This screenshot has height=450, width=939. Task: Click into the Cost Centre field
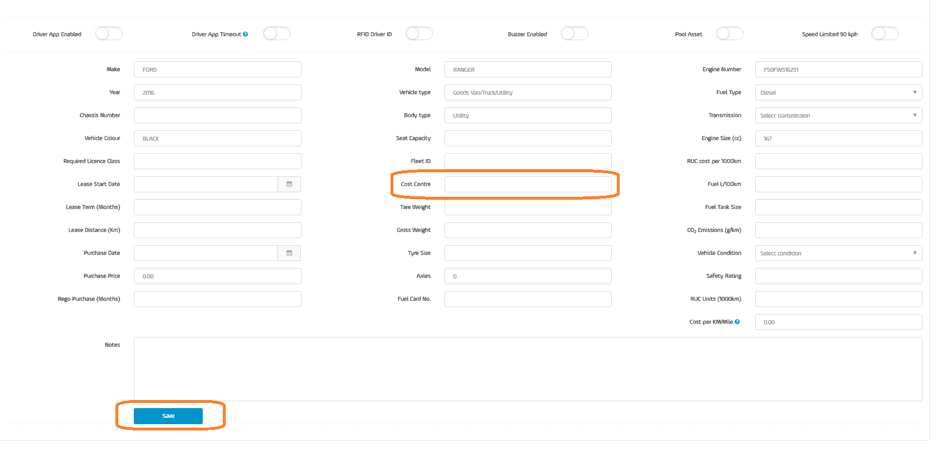528,184
